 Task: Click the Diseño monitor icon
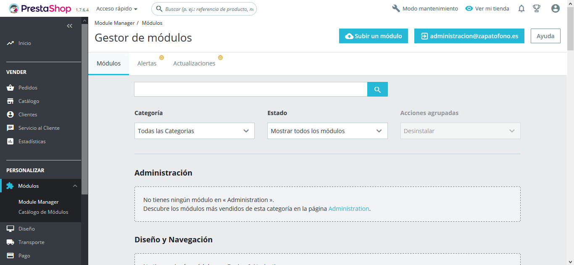tap(11, 229)
